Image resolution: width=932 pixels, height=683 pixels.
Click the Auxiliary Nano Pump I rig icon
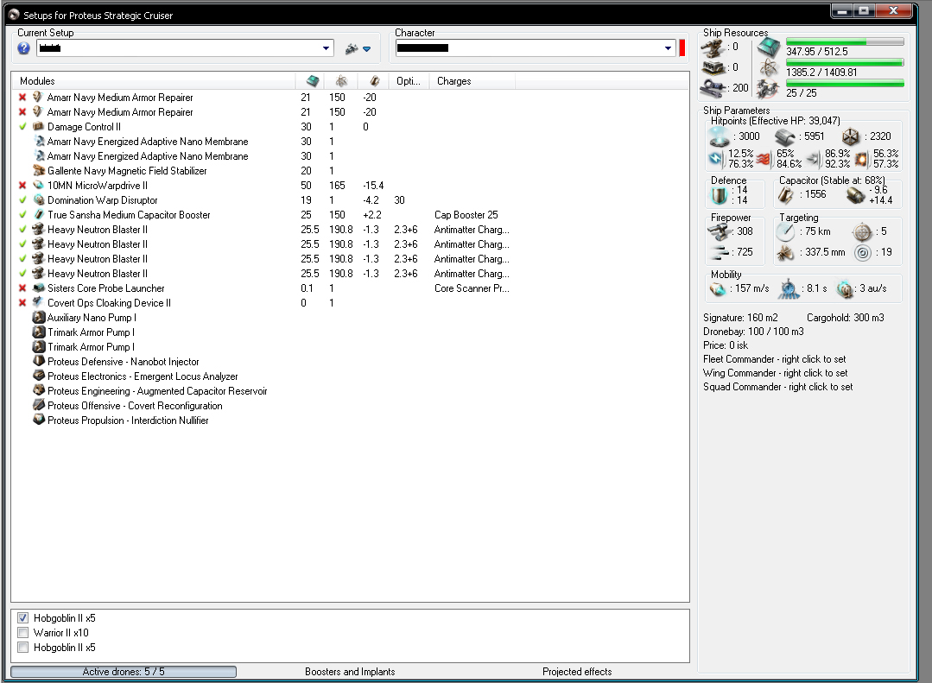(x=39, y=318)
